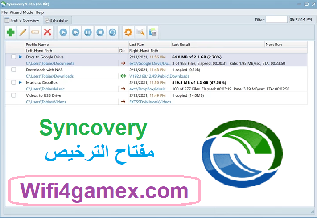Click the Dir. column header
The width and height of the screenshot is (317, 218).
point(124,51)
